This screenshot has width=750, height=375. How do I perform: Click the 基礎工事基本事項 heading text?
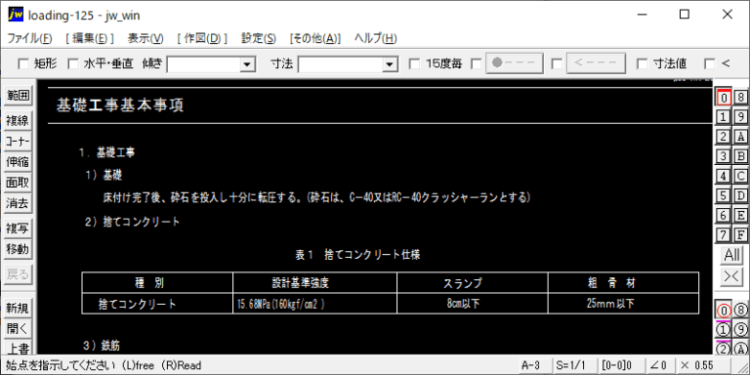(120, 105)
